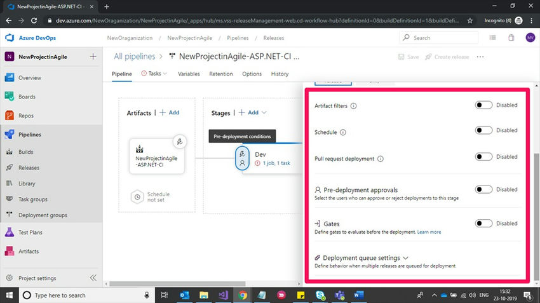Click continuous deployment trigger lightning icon on artifact

click(180, 142)
